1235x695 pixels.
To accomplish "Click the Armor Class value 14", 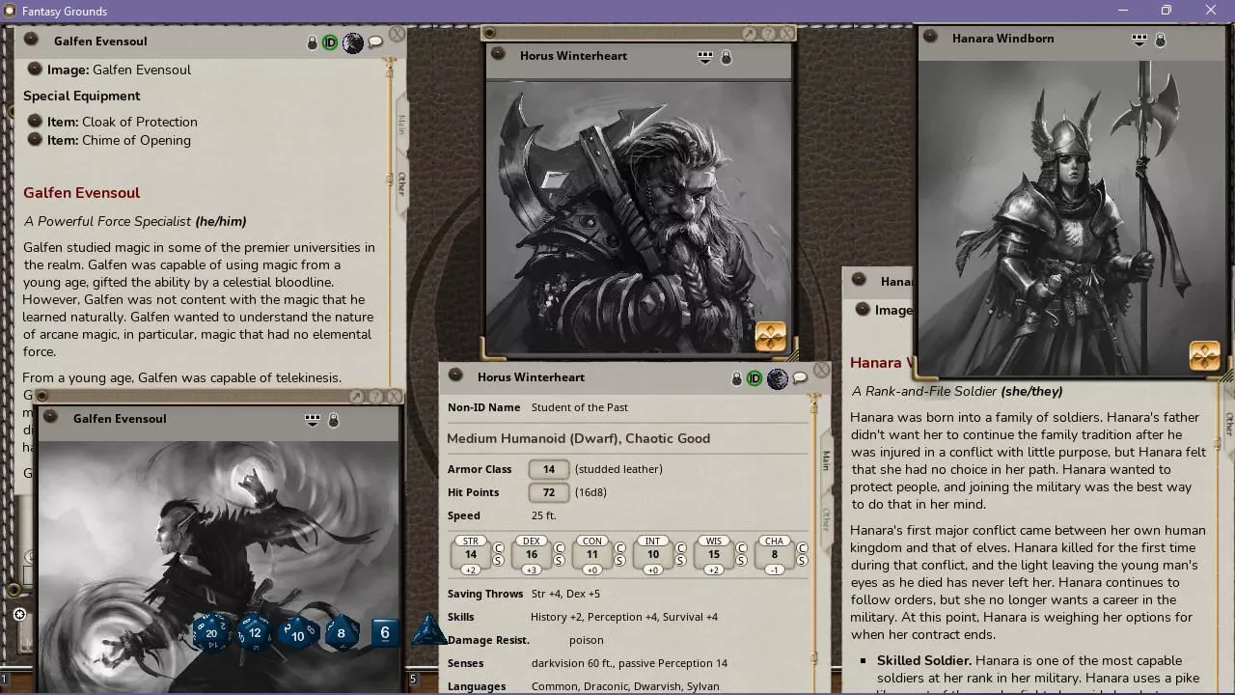I will click(x=548, y=469).
